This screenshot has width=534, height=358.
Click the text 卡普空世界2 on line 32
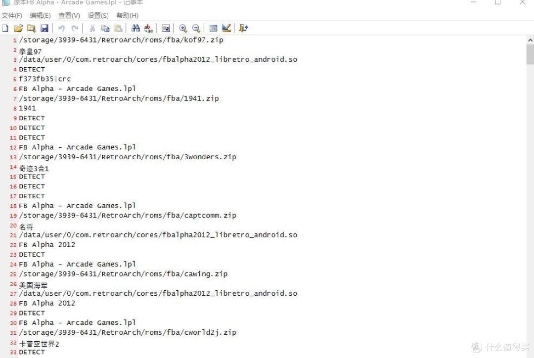(39, 344)
